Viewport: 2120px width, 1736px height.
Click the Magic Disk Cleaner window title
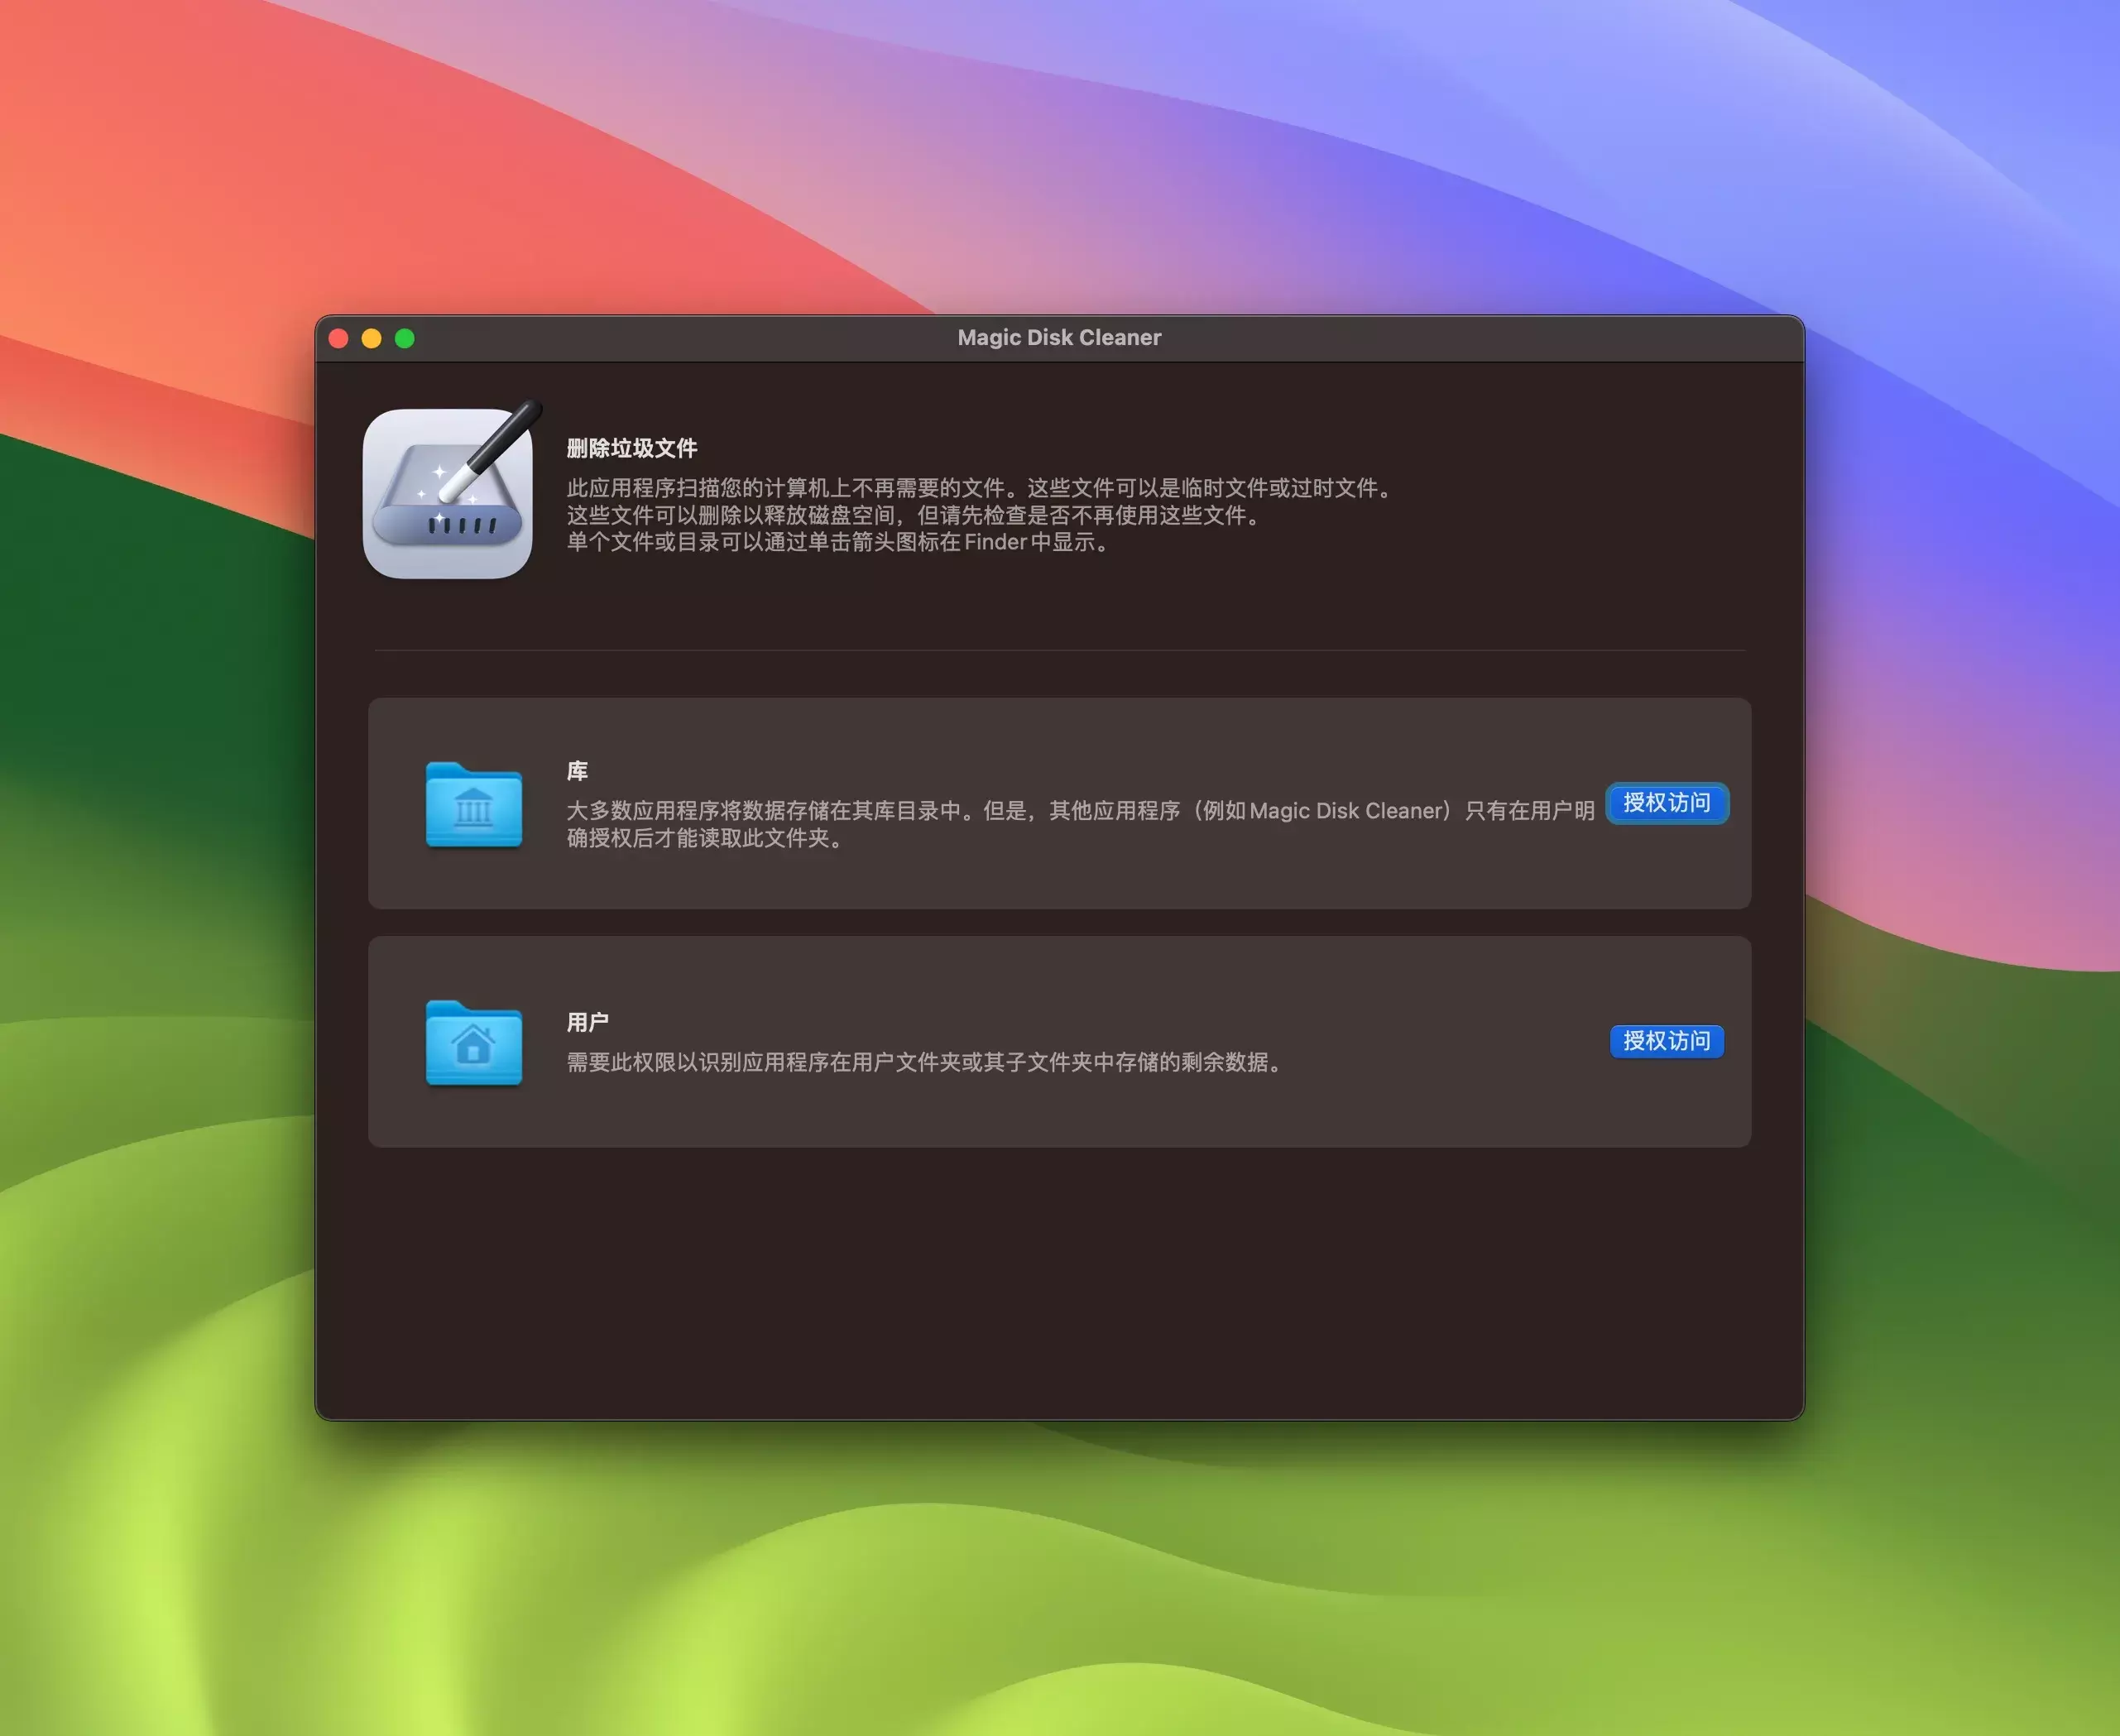[1059, 338]
